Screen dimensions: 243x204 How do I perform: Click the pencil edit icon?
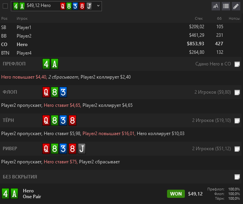pyautogui.click(x=236, y=6)
